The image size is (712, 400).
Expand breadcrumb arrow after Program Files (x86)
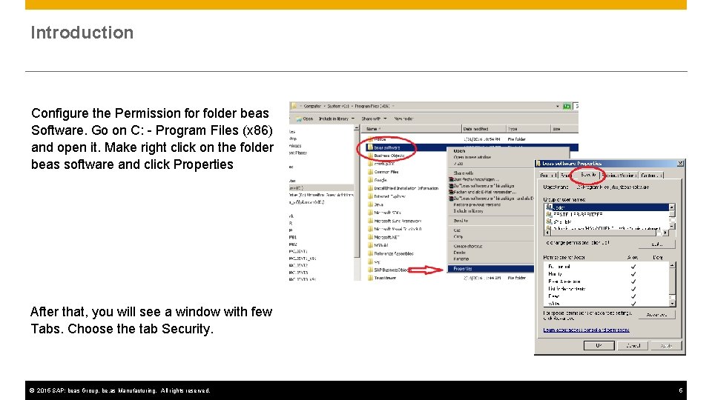click(x=393, y=106)
